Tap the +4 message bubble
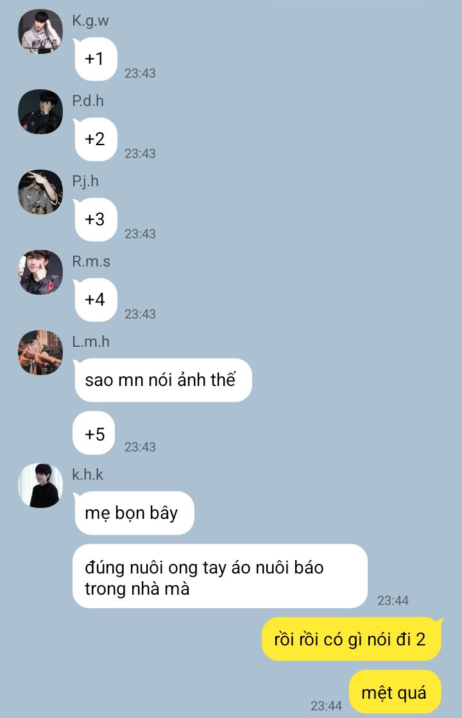The height and width of the screenshot is (718, 462). point(95,299)
